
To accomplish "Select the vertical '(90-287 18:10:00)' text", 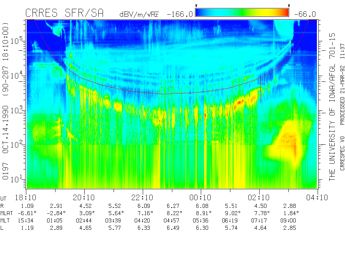I will click(5, 59).
